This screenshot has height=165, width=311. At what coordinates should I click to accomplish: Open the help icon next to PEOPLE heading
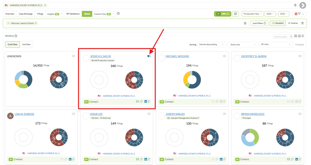(16, 36)
